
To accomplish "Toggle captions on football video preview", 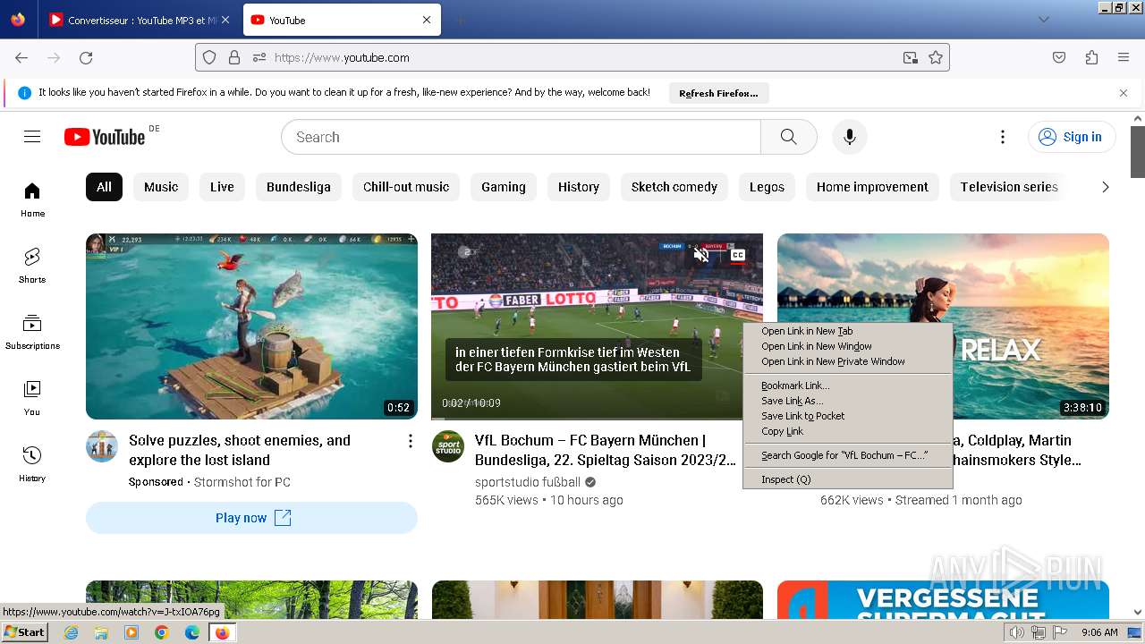I will point(738,256).
